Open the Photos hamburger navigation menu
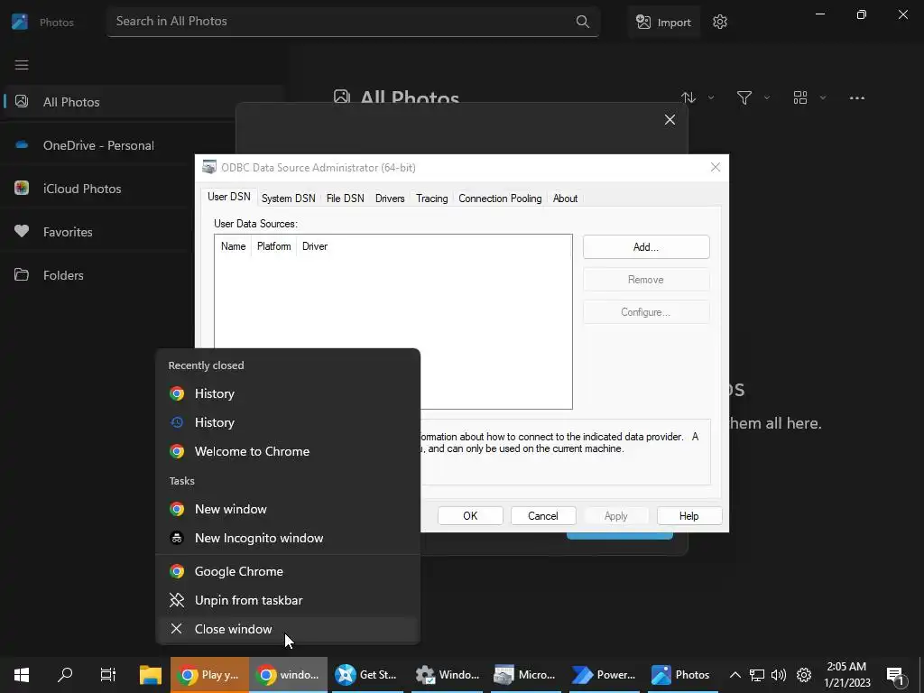 [22, 65]
